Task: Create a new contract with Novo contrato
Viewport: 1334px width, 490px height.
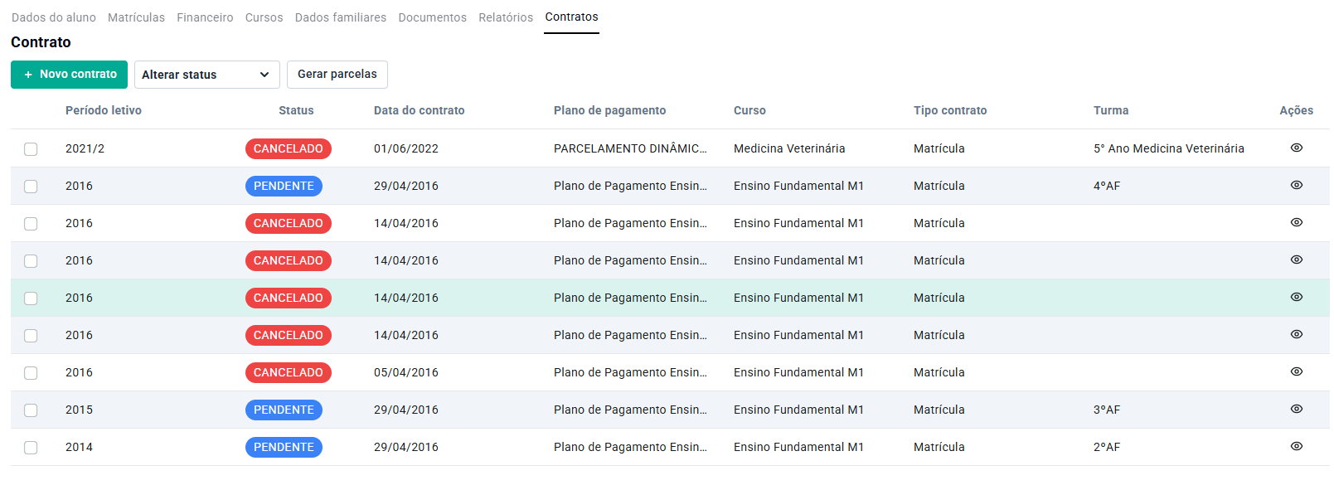Action: [x=69, y=75]
